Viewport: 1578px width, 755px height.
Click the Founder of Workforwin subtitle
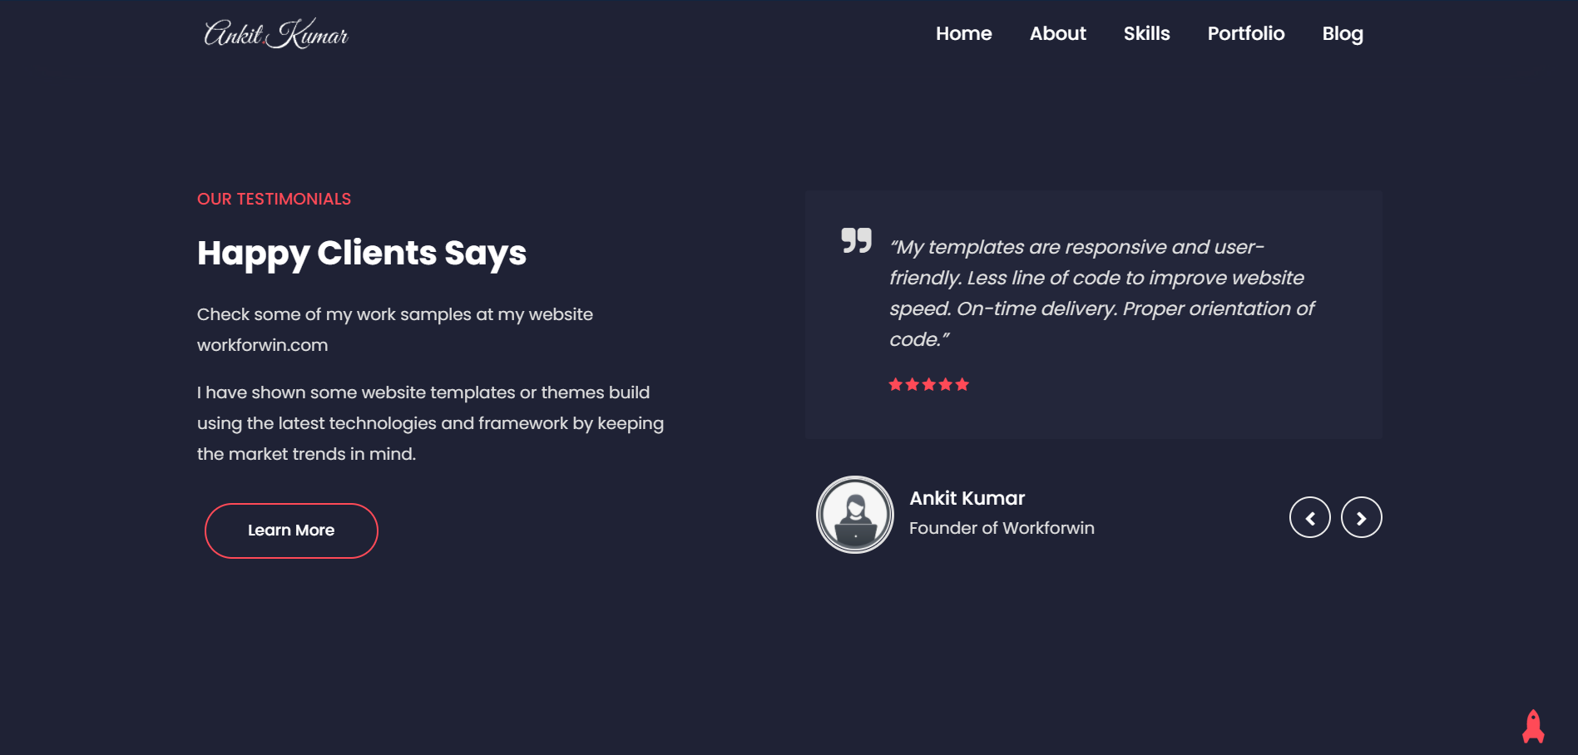(1002, 528)
